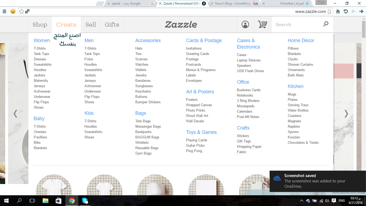Reload the Zazzle page

tap(346, 12)
